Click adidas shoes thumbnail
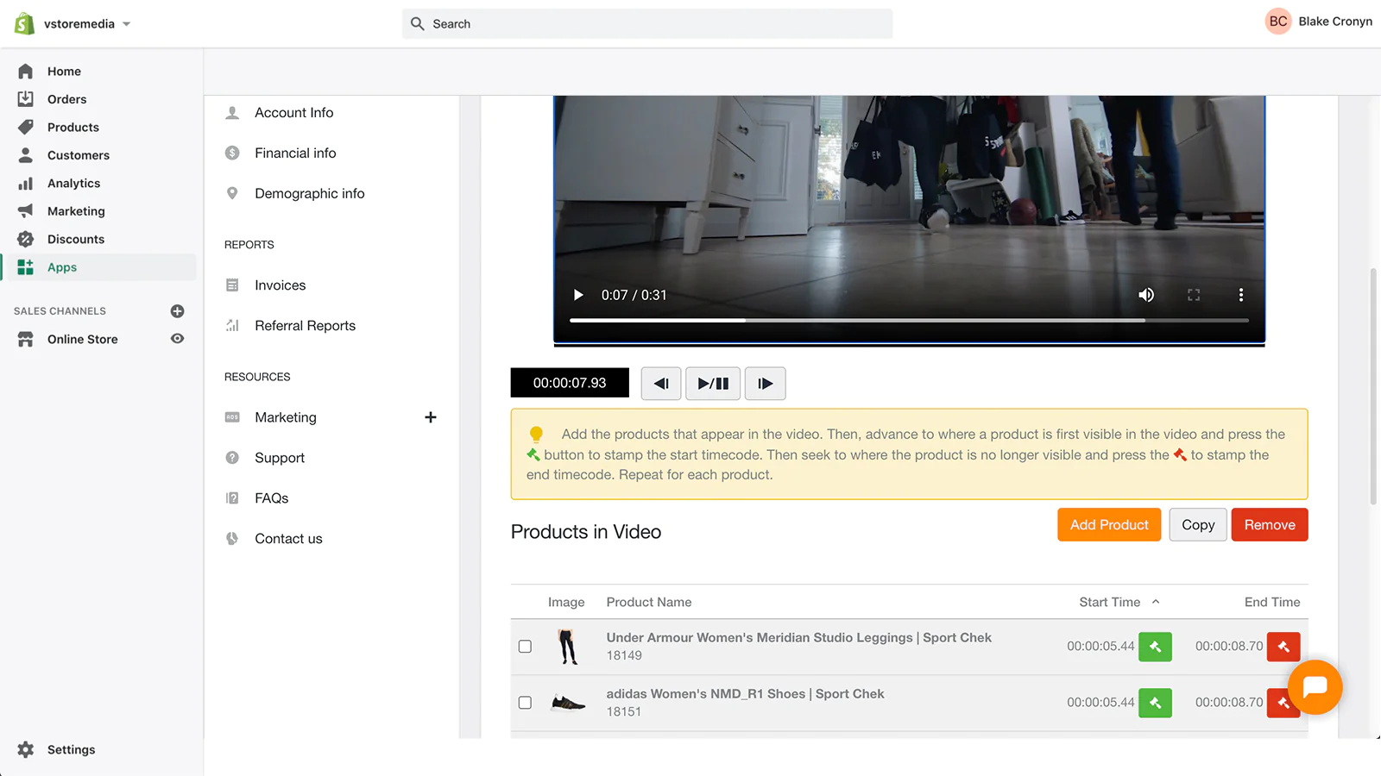This screenshot has height=776, width=1381. [568, 704]
